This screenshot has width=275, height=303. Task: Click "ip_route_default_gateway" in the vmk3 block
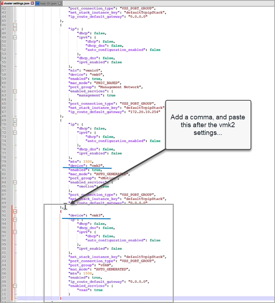96,282
